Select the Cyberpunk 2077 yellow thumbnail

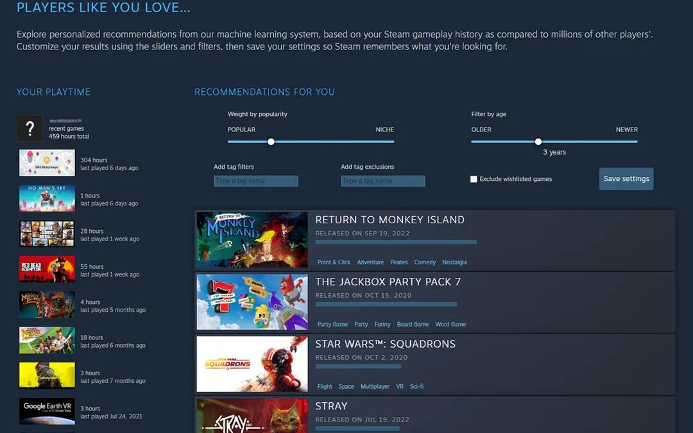click(x=47, y=375)
